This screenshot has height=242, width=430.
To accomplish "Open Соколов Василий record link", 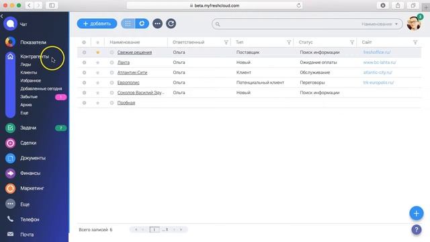I will (140, 93).
